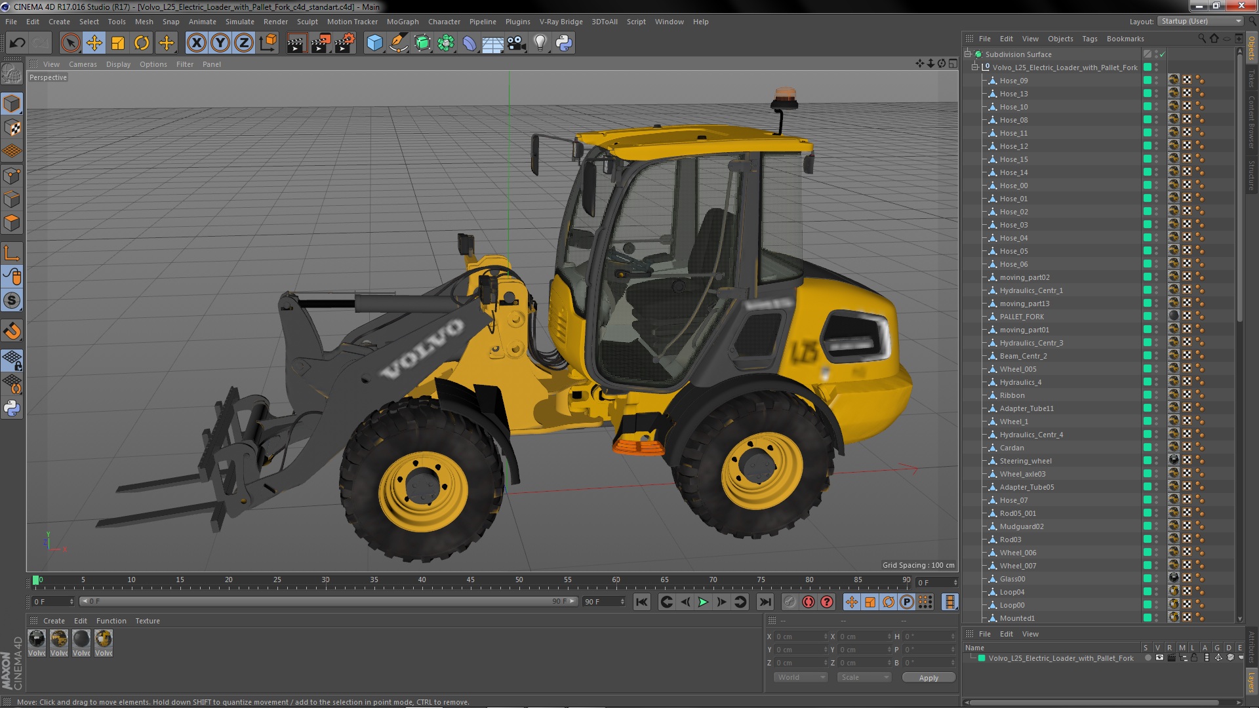The width and height of the screenshot is (1259, 708).
Task: Activate the Scale tool
Action: tap(118, 43)
